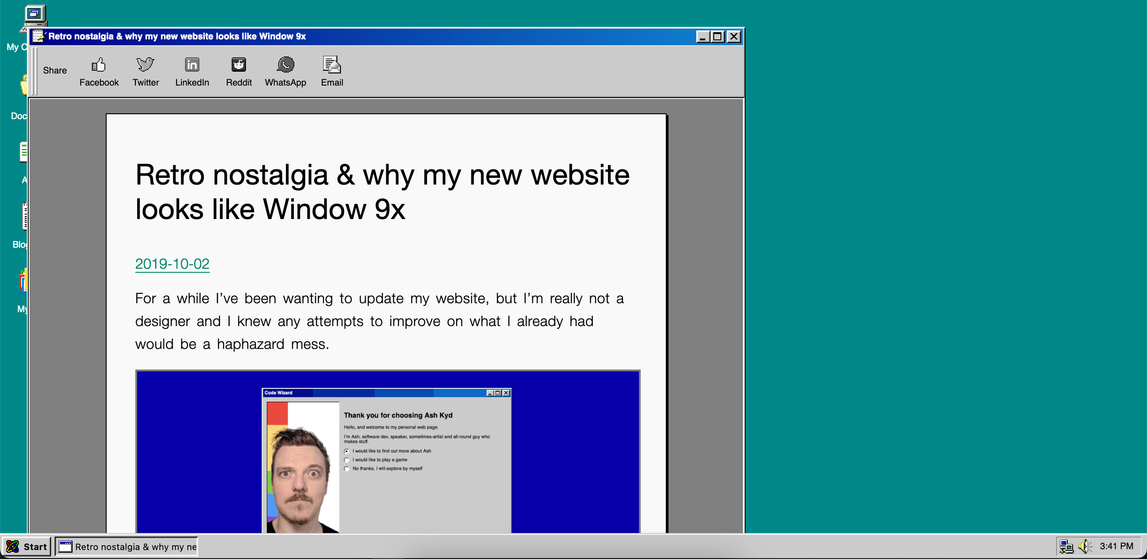Click the Reddit share icon
Viewport: 1147px width, 559px height.
click(239, 65)
